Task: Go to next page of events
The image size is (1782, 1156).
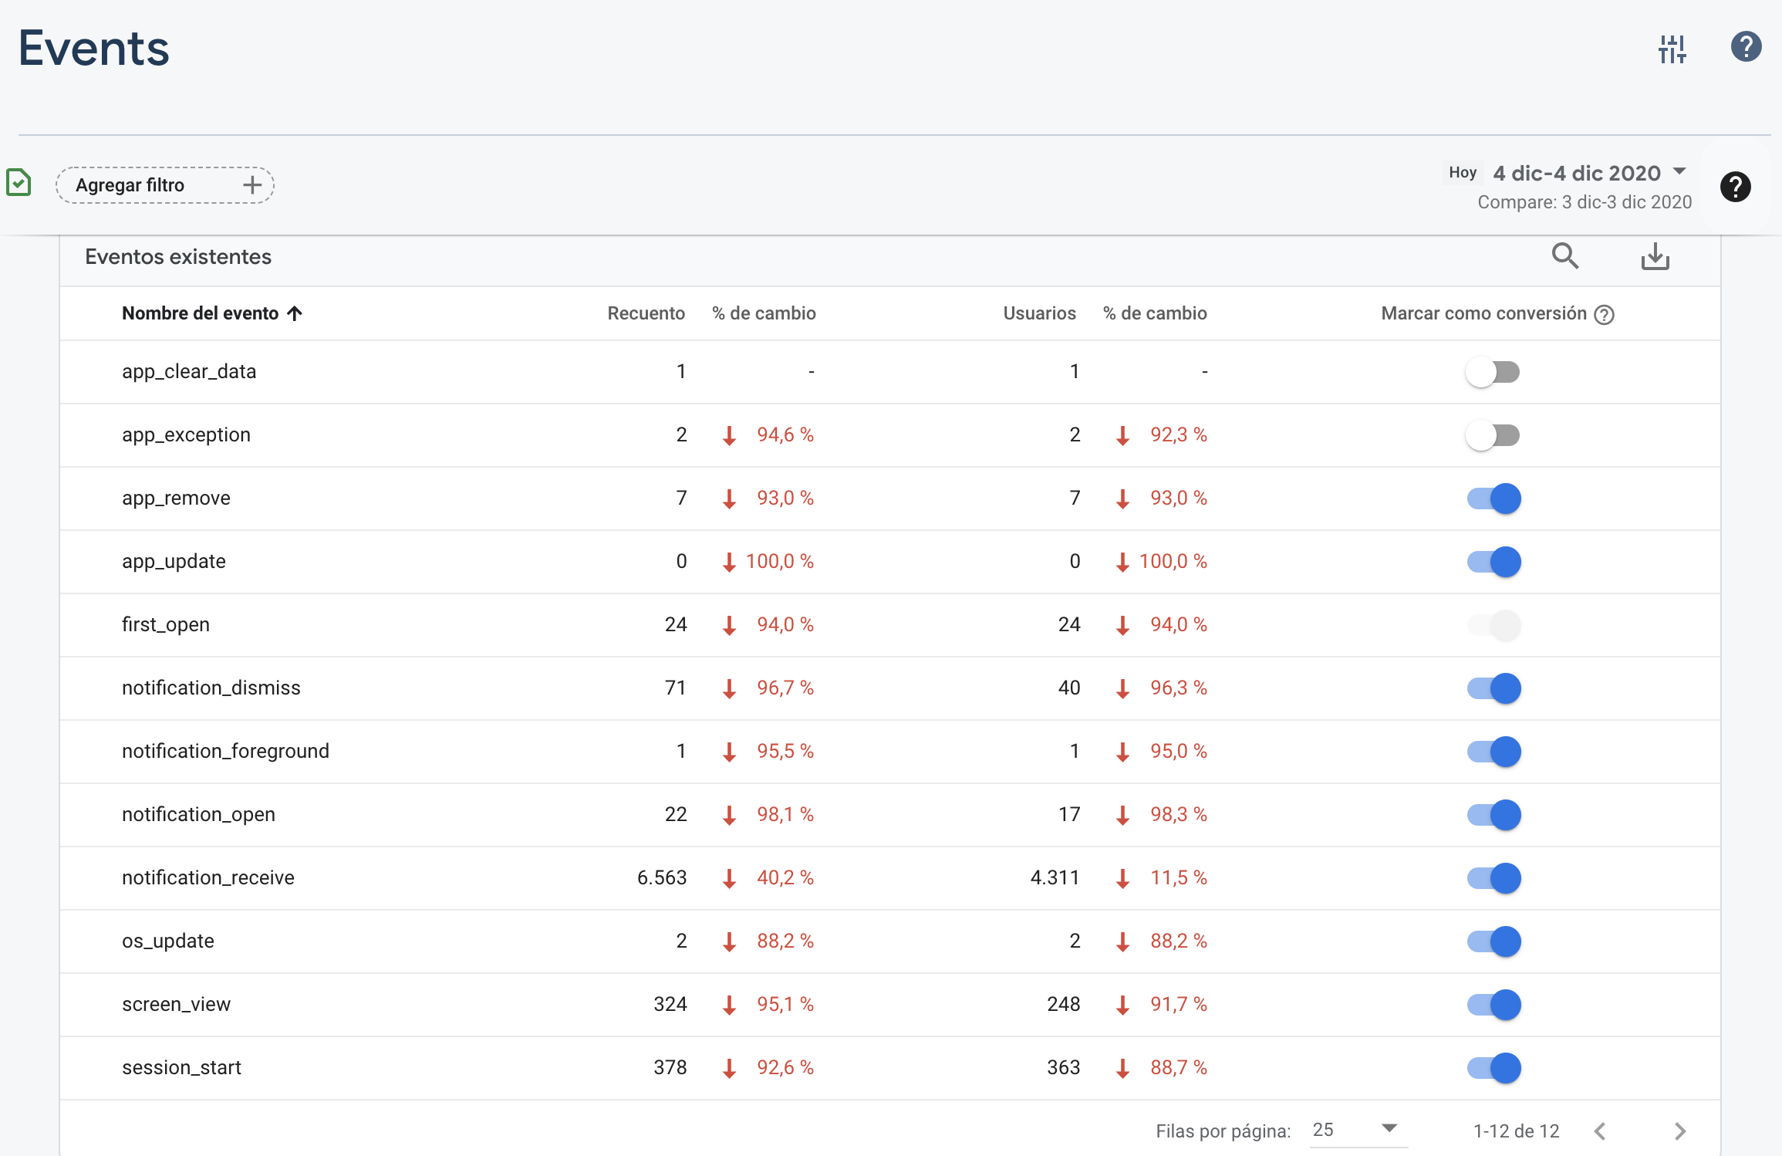Action: 1679,1131
